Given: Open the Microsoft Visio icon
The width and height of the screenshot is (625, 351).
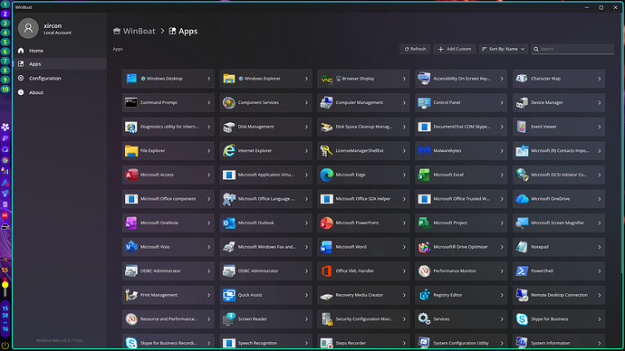Looking at the screenshot, I should tap(131, 247).
